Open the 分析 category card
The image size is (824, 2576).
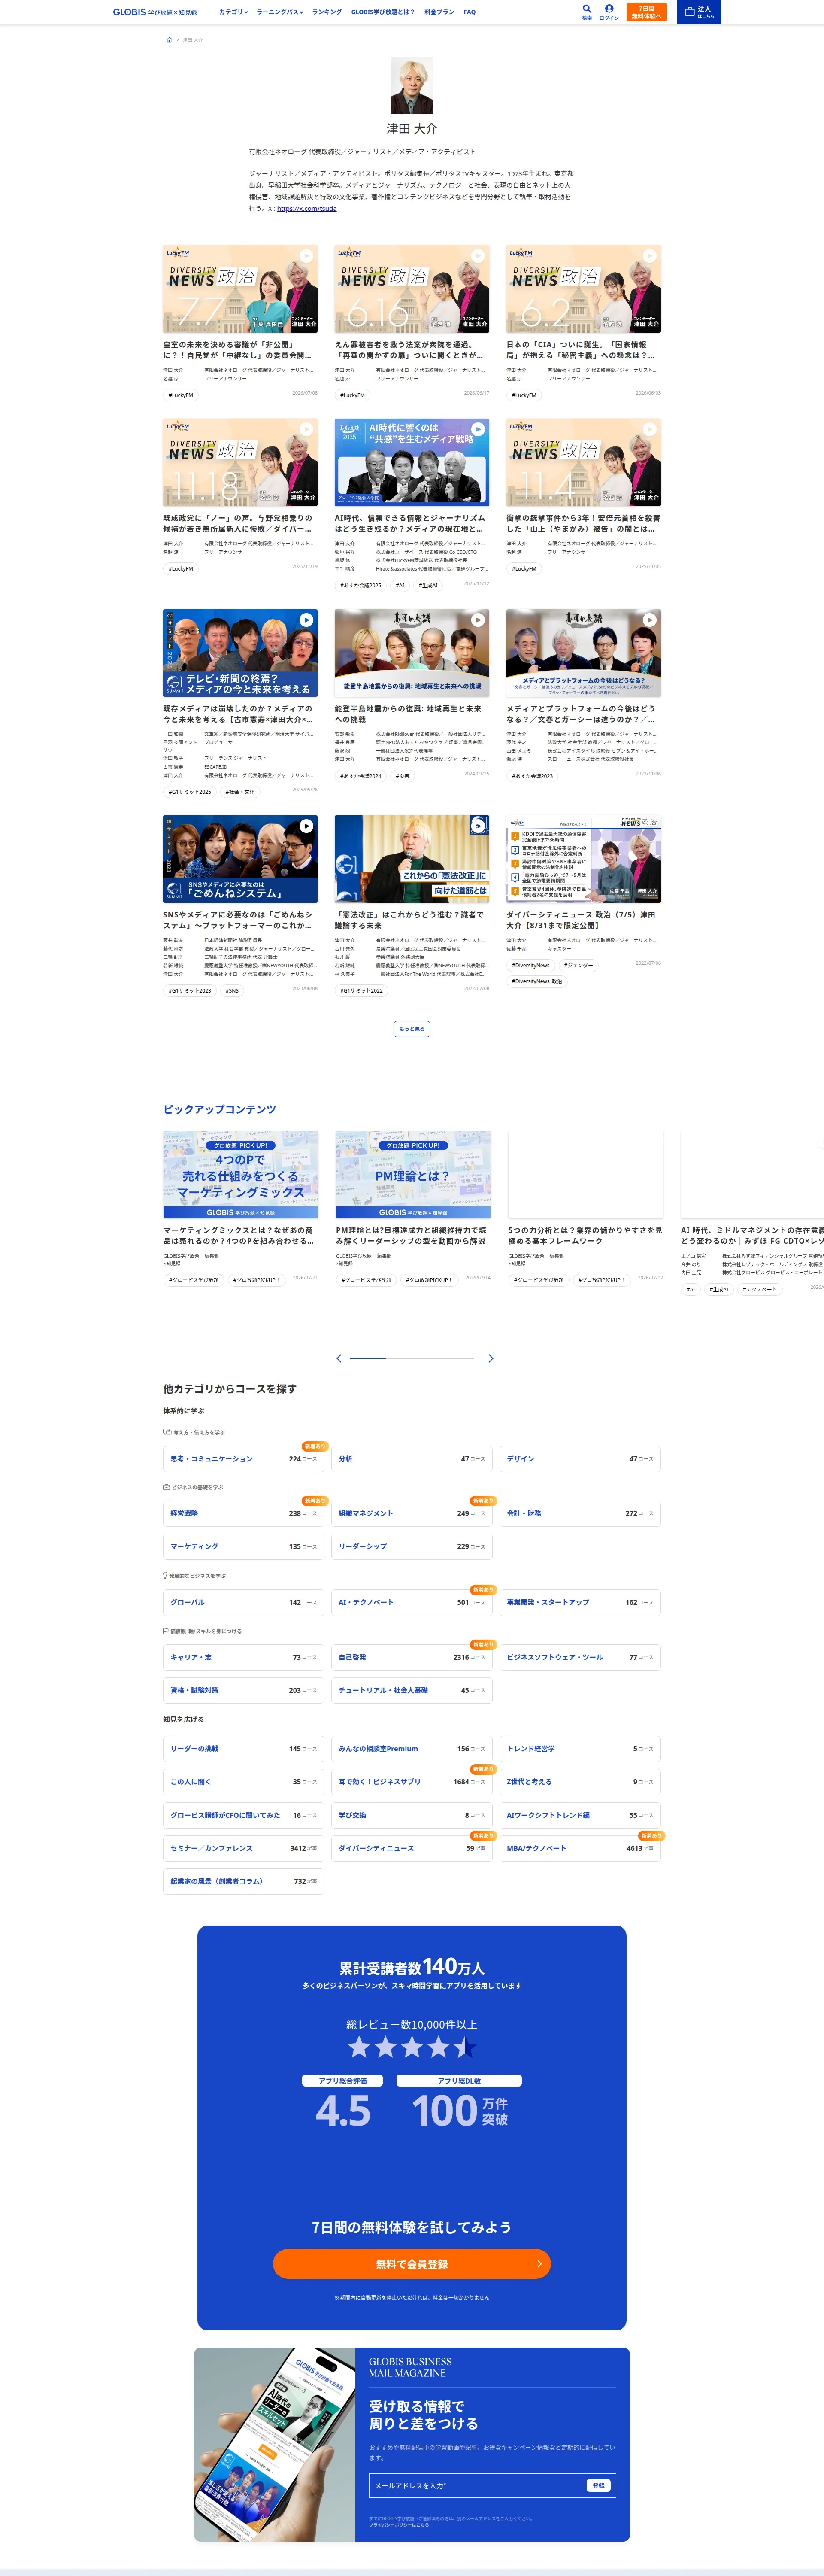412,1458
